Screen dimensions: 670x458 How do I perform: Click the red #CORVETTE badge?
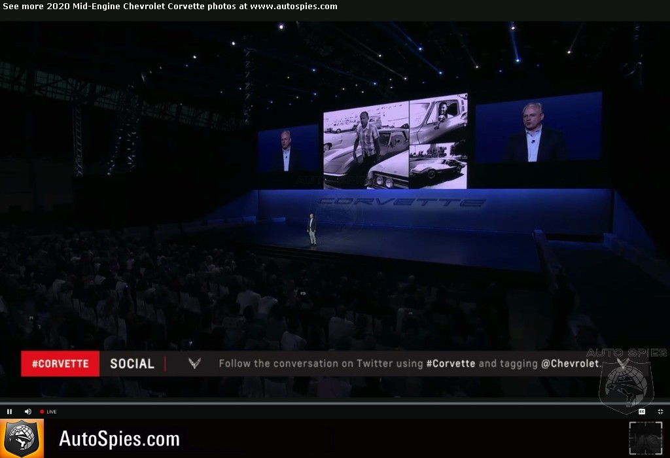60,364
